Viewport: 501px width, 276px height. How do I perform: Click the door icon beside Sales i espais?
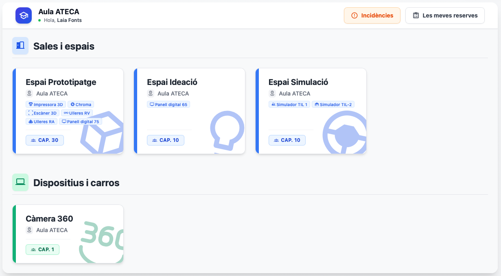pos(20,46)
